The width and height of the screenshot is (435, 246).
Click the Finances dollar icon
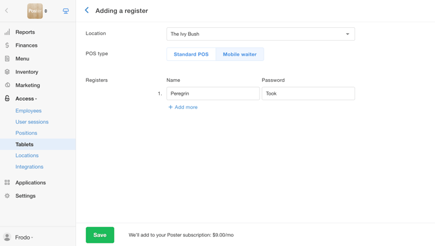click(7, 45)
